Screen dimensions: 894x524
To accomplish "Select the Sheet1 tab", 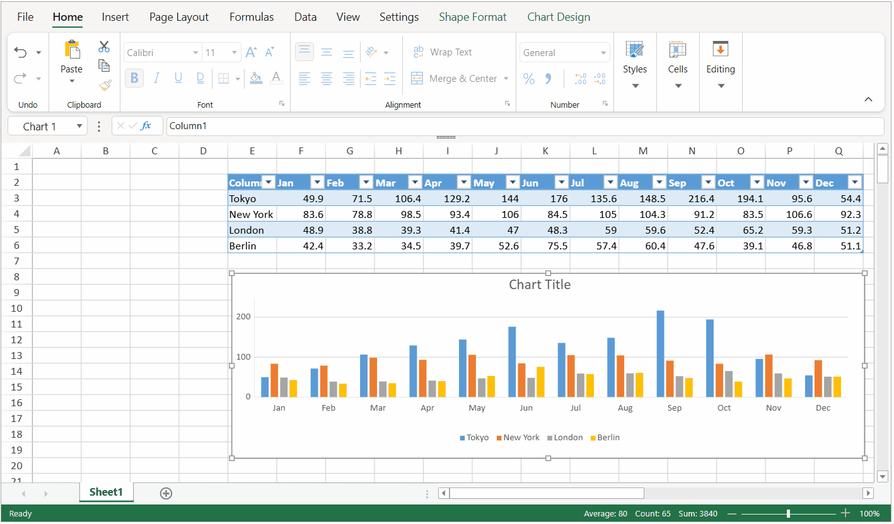I will pyautogui.click(x=106, y=492).
